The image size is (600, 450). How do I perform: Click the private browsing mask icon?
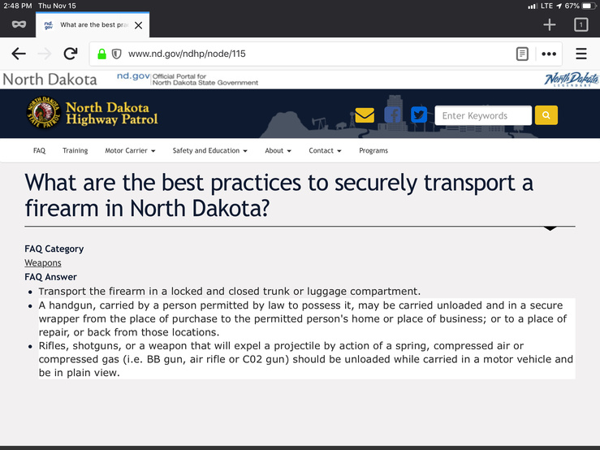[x=19, y=25]
